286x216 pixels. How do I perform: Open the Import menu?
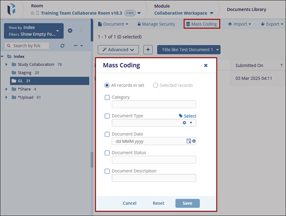click(239, 24)
